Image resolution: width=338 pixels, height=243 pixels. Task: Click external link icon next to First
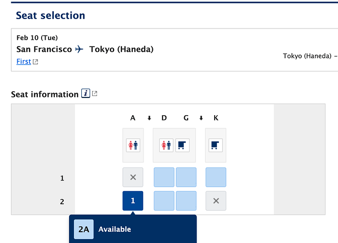(35, 62)
